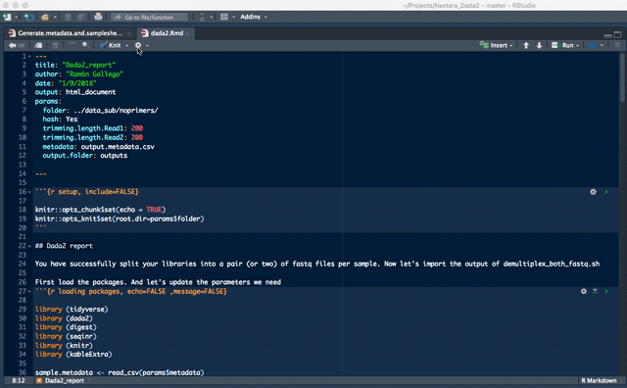The image size is (627, 388).
Task: Open the Knit options dropdown arrow
Action: click(126, 46)
